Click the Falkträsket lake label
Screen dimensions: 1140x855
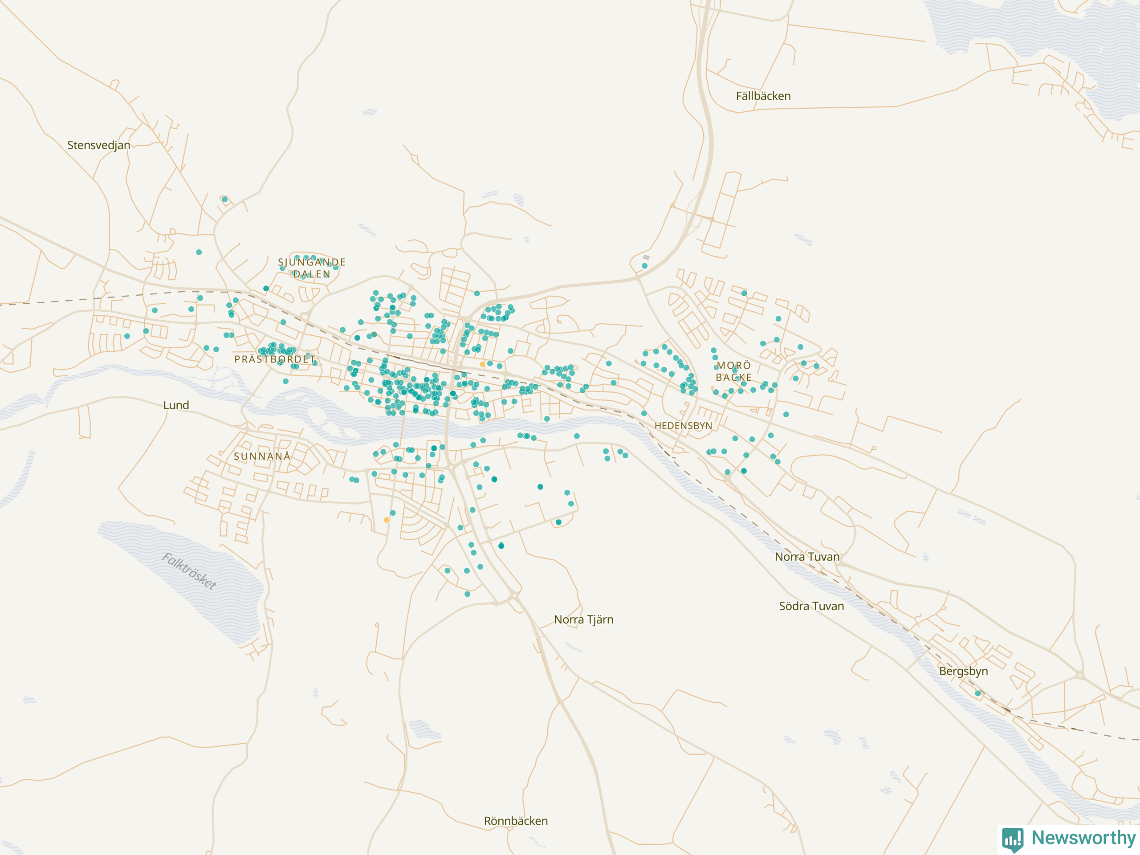[x=189, y=570]
